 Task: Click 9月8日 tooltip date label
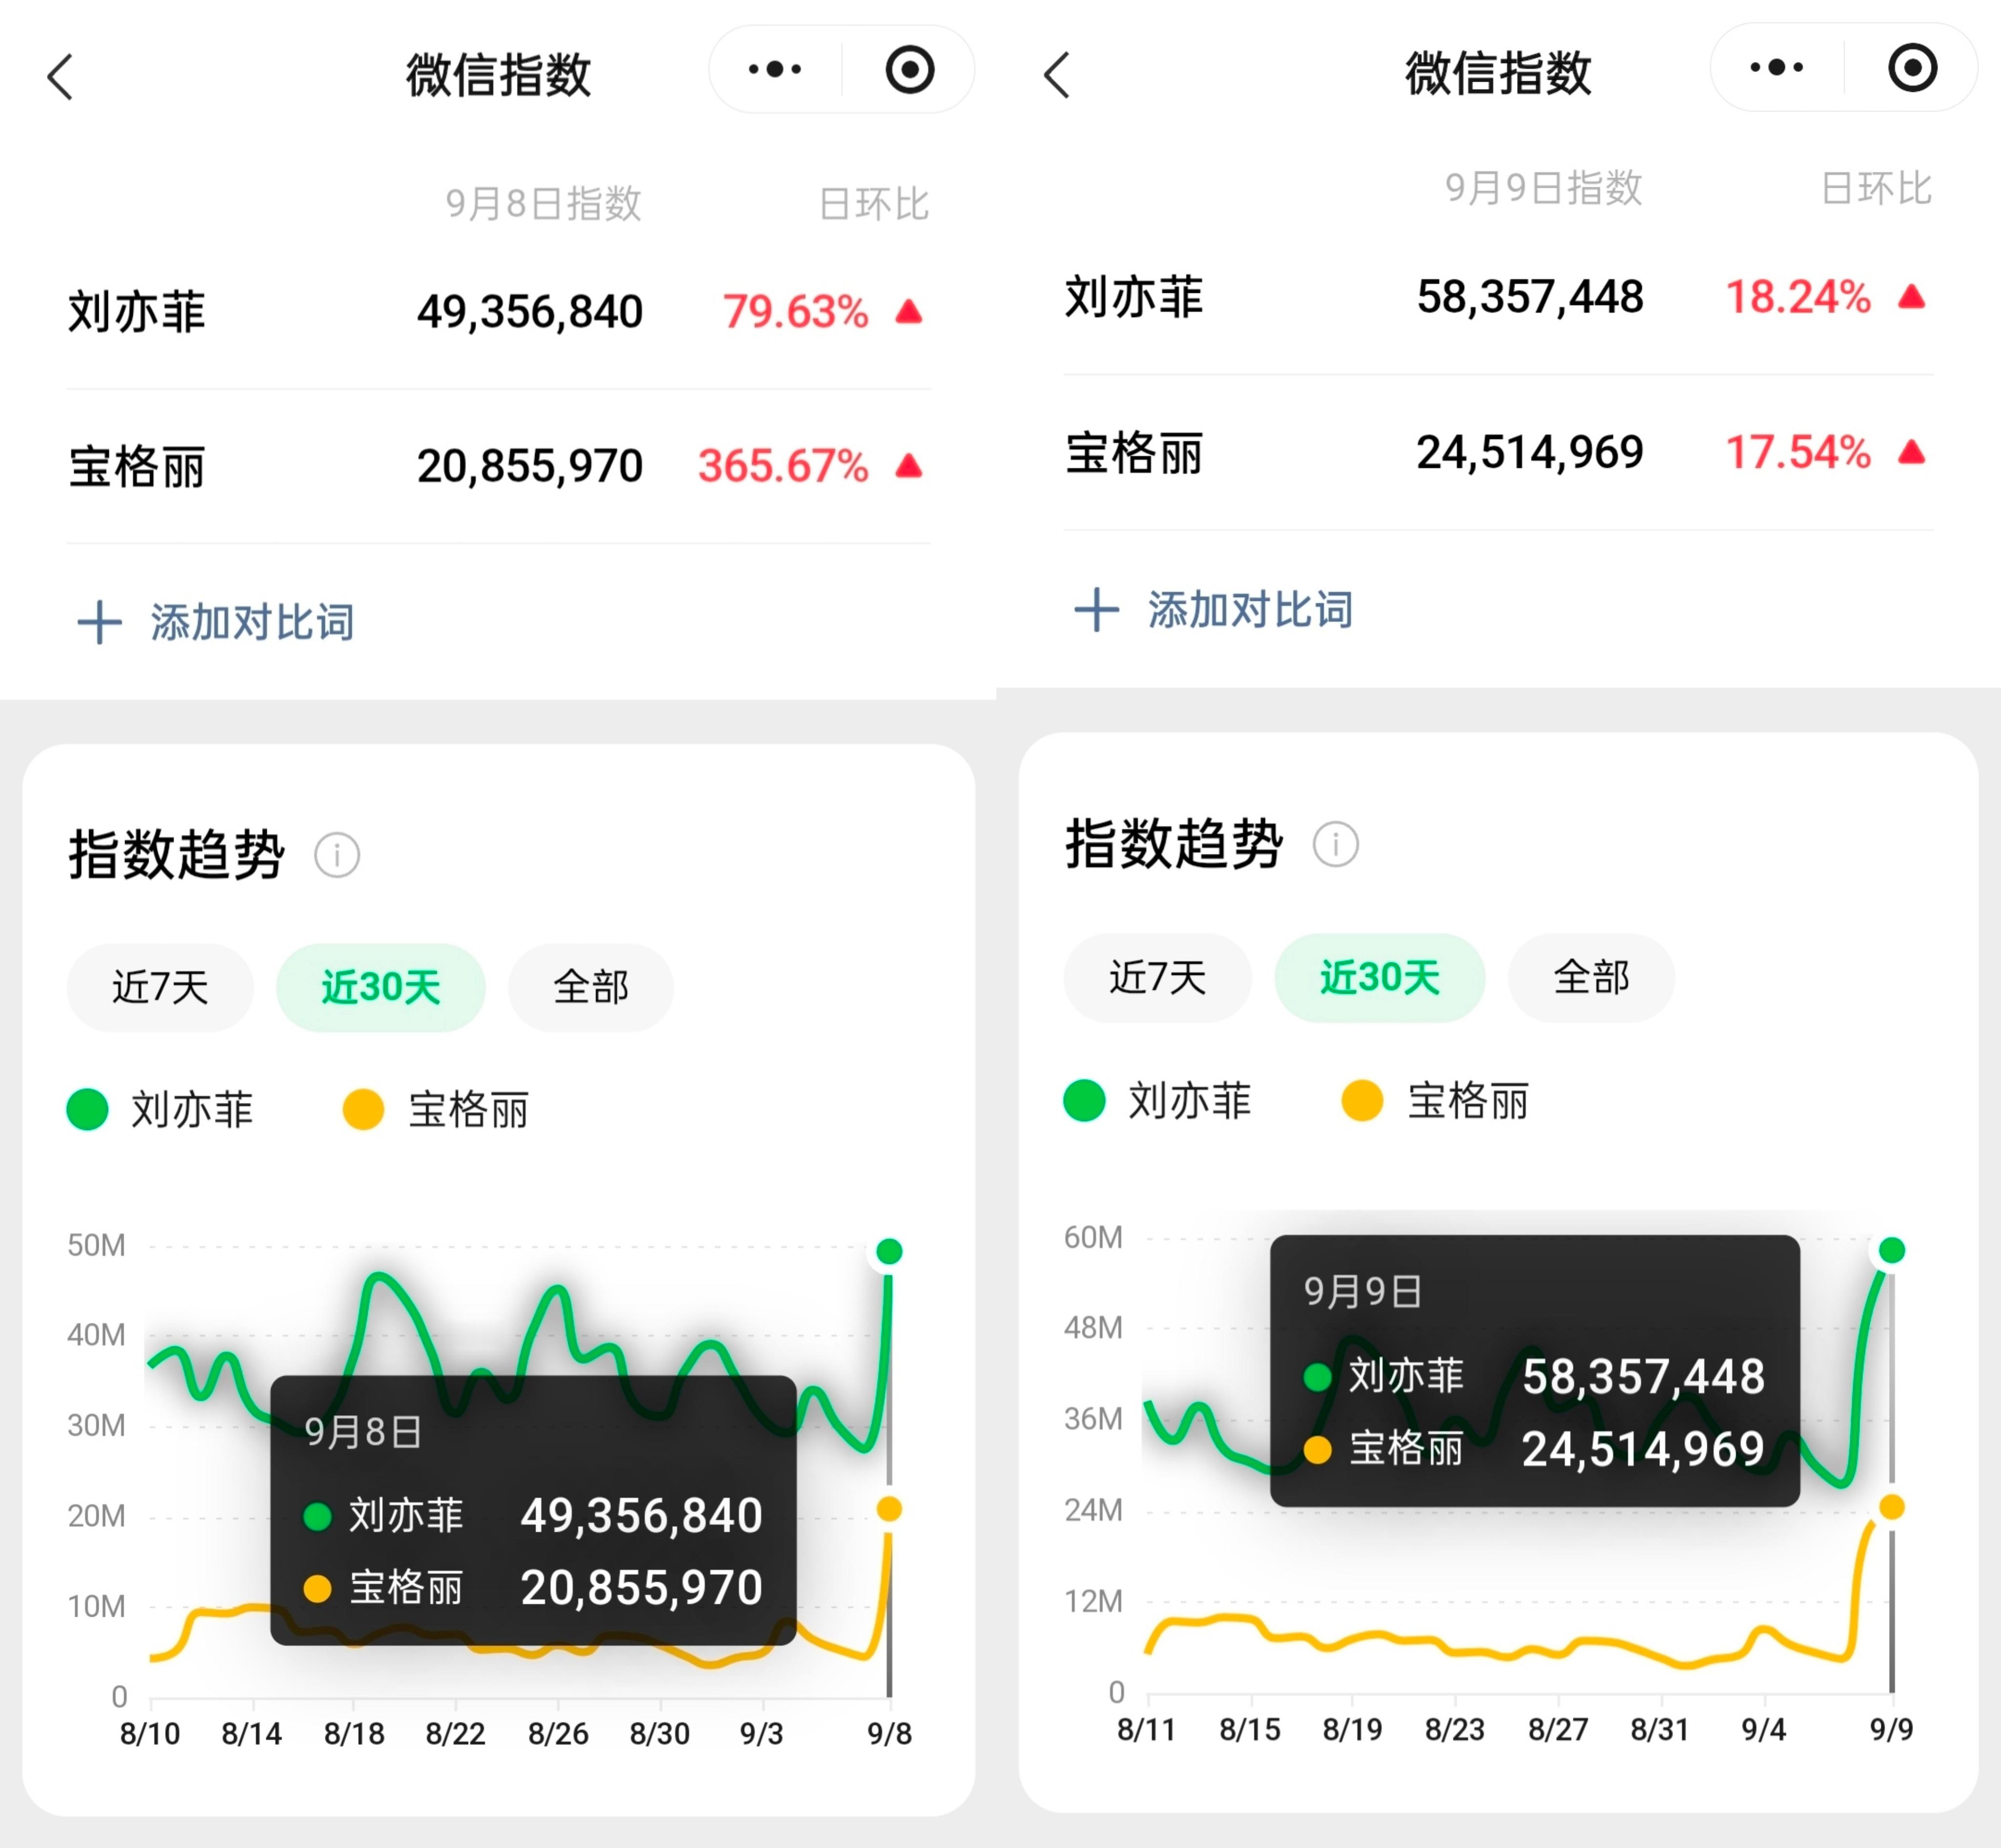point(363,1432)
